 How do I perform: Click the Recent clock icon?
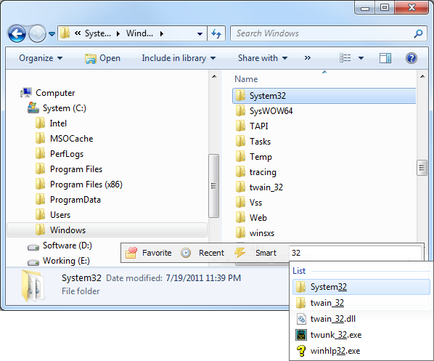pos(186,253)
